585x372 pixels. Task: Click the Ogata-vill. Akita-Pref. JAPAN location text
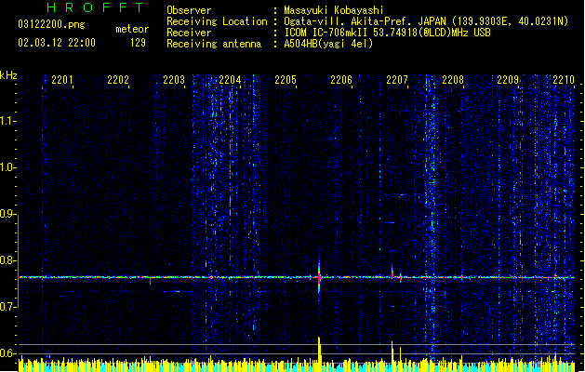(x=426, y=21)
